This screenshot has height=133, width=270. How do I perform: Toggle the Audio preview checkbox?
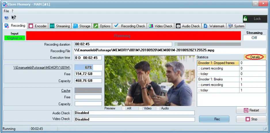[x=158, y=108]
